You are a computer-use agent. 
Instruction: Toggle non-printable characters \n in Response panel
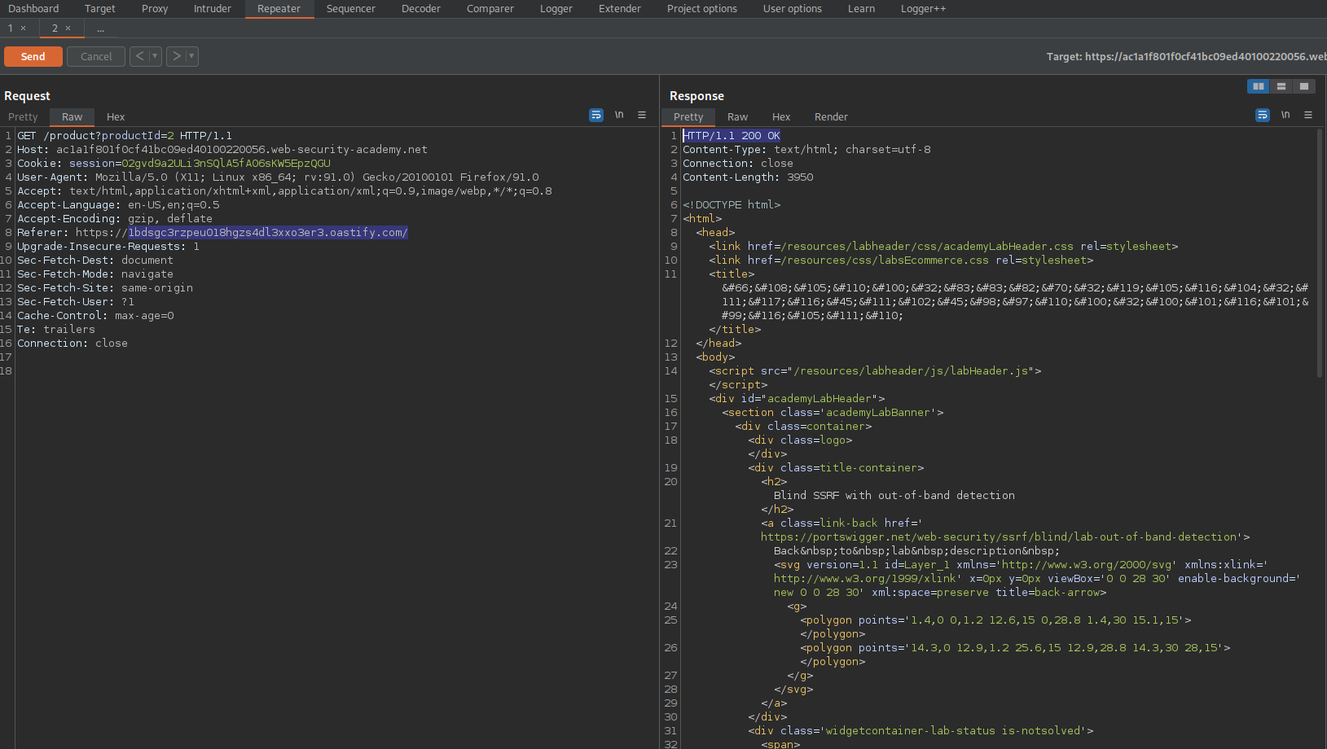coord(1285,116)
